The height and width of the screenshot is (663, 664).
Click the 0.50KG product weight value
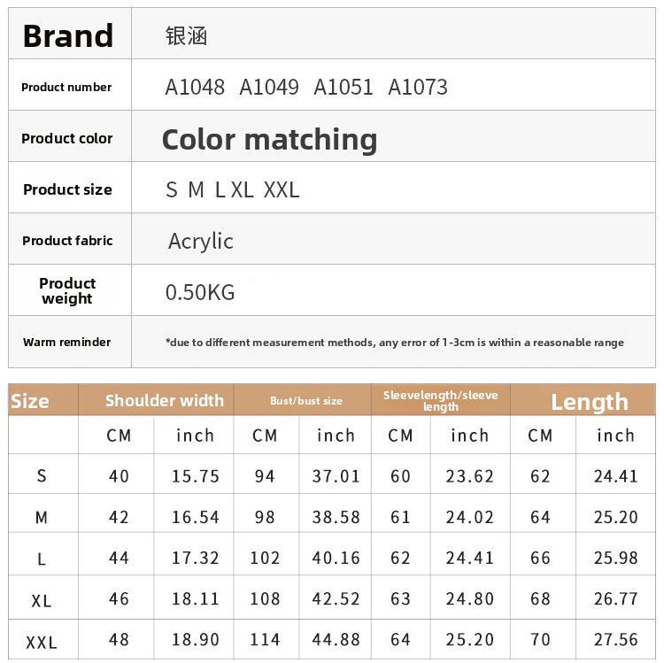(x=200, y=292)
